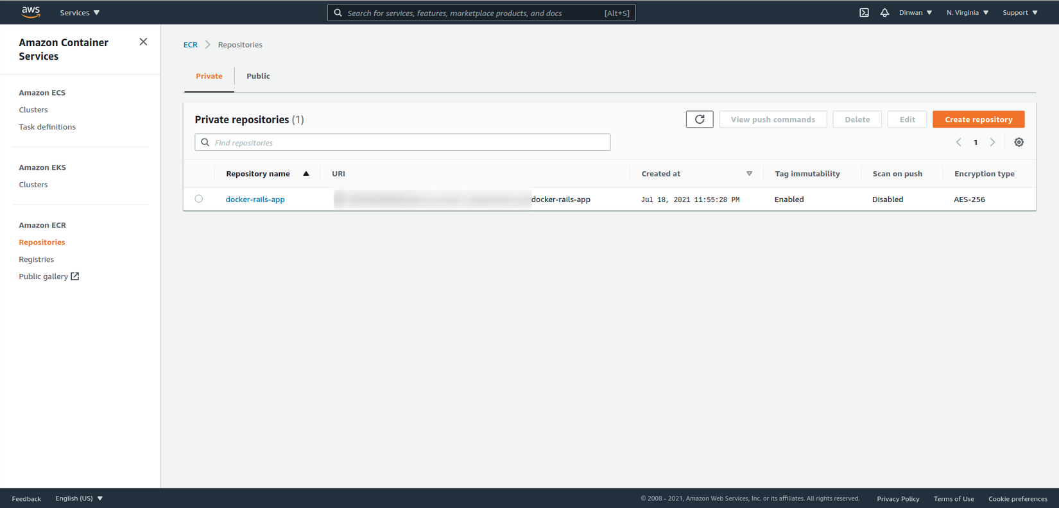Open Public gallery external link
1059x508 pixels.
(49, 276)
